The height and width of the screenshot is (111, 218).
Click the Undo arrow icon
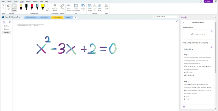(3, 5)
